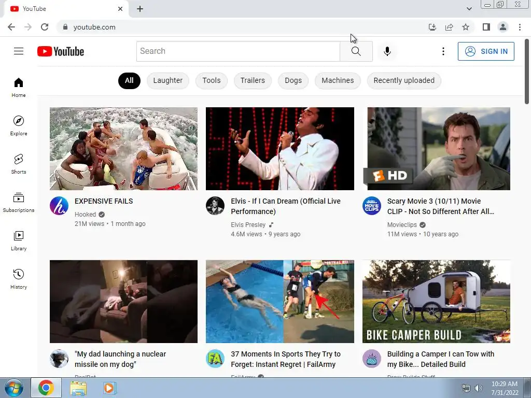Click the Chrome taskbar icon
This screenshot has height=398, width=531.
point(46,388)
